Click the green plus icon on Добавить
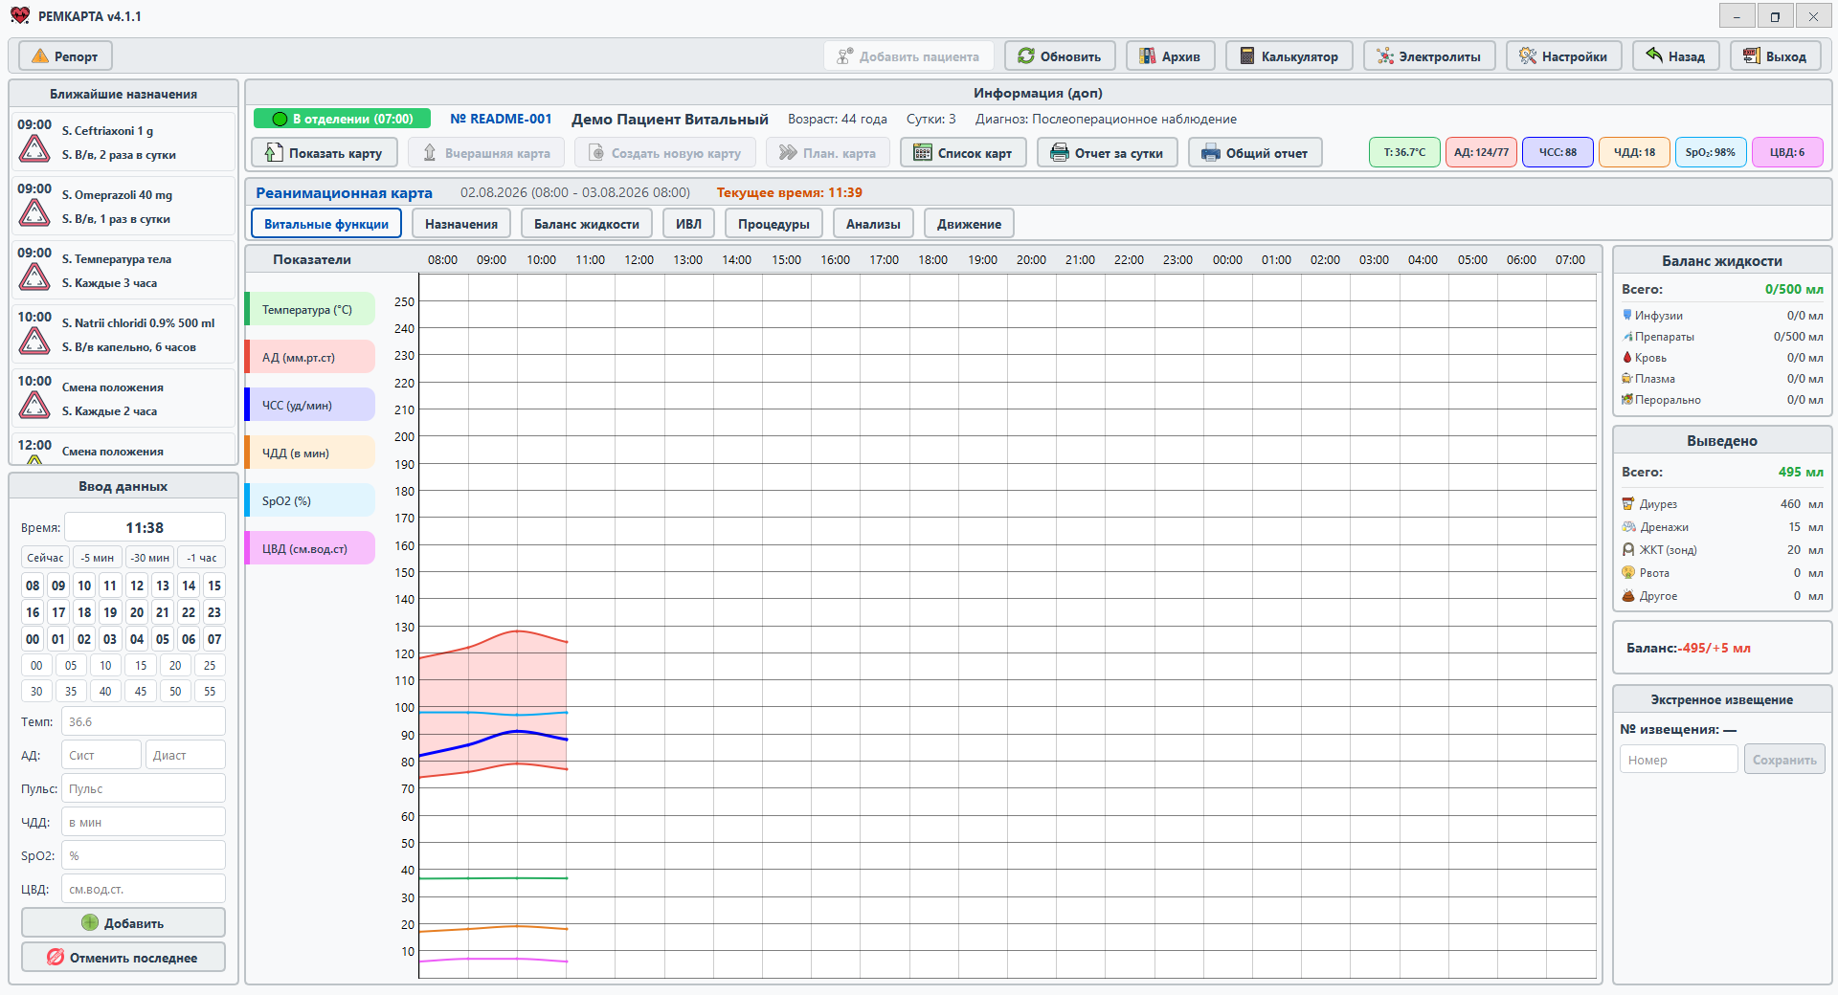1838x995 pixels. (x=90, y=922)
